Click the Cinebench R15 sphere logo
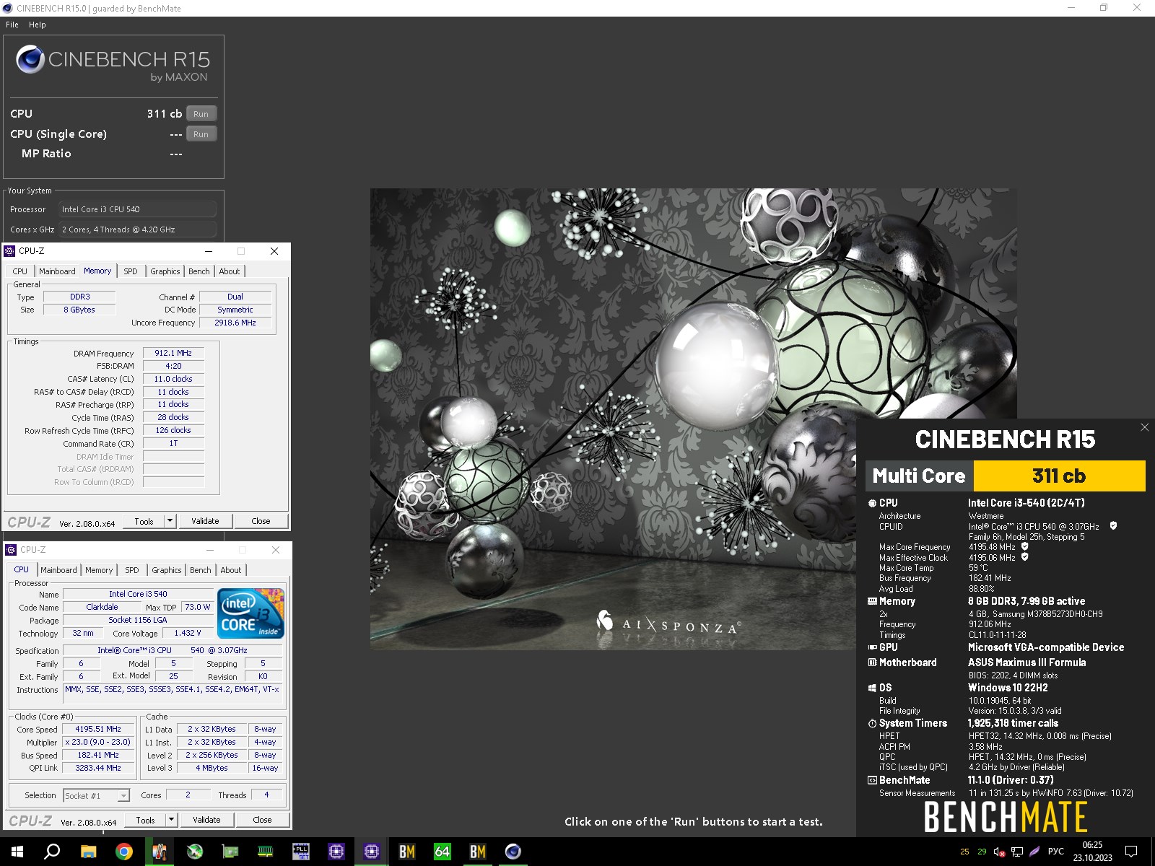 [30, 59]
